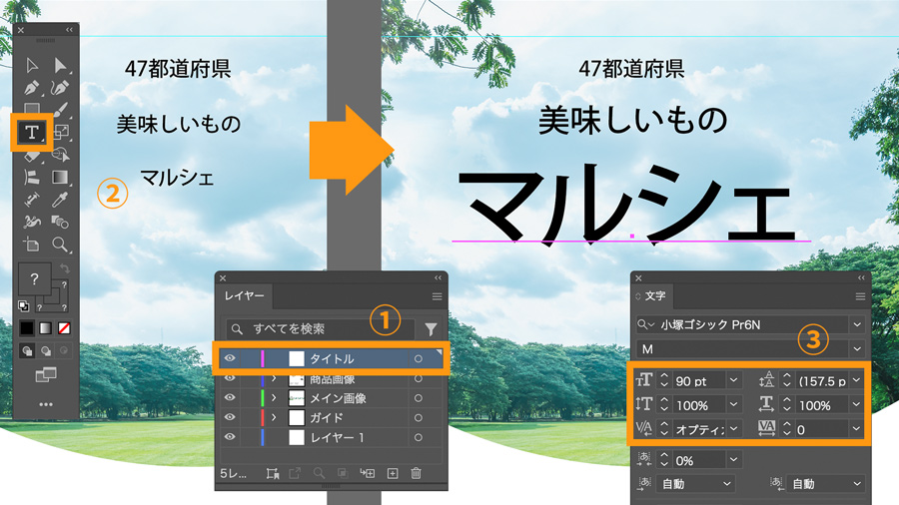Click the font size stepper arrows
Viewport: 899px width, 505px height.
[x=664, y=380]
